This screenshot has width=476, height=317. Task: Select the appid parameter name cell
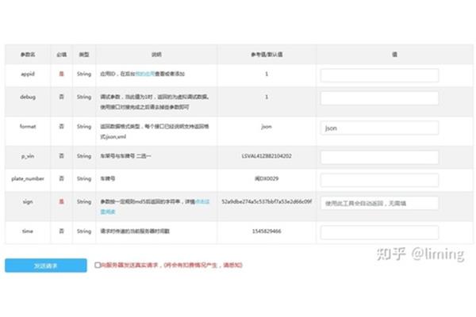(28, 74)
